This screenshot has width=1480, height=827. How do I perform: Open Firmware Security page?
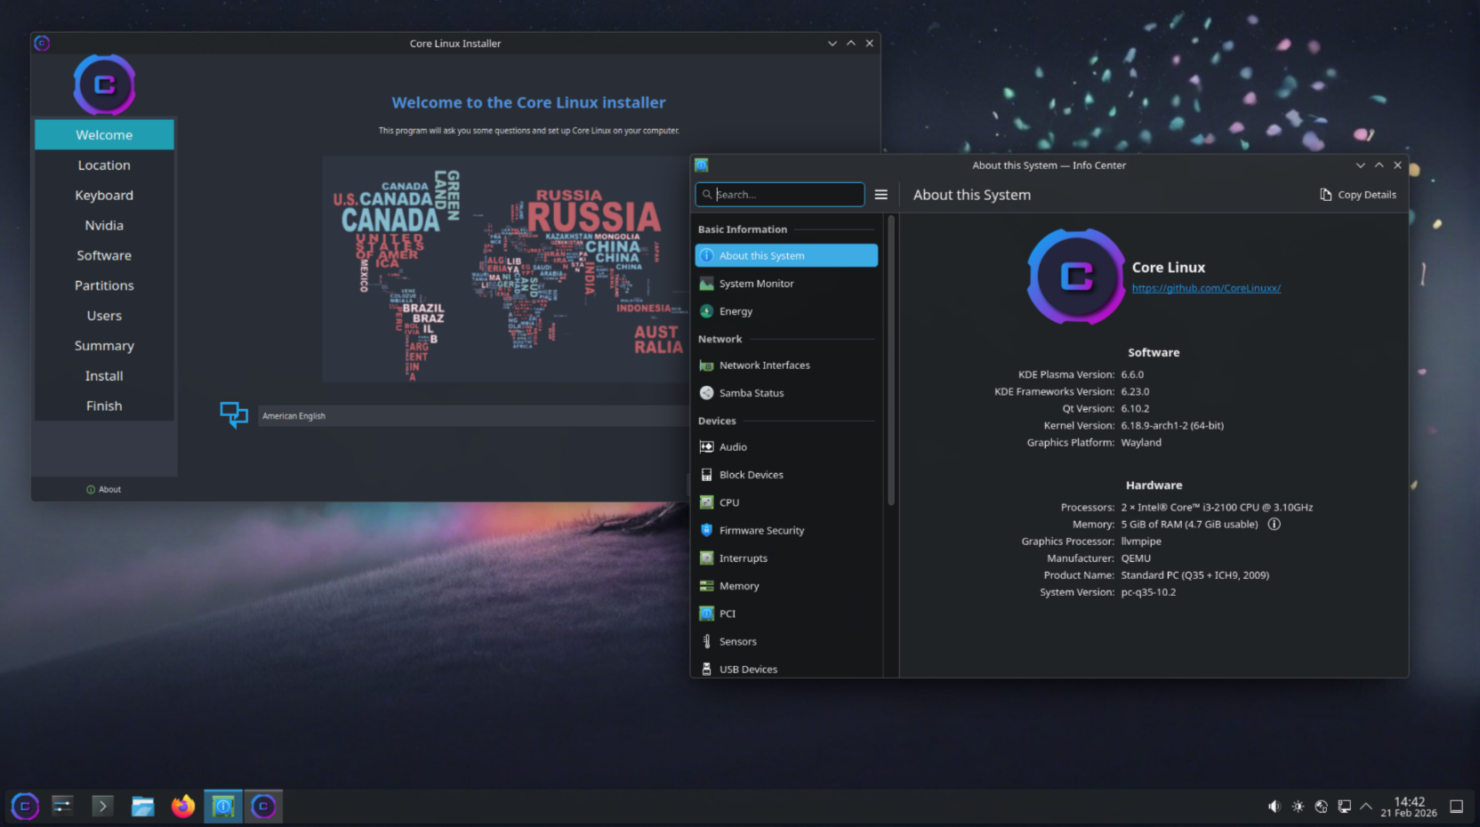point(761,531)
